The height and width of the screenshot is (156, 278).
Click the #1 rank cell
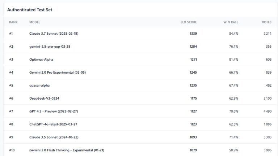click(x=11, y=34)
